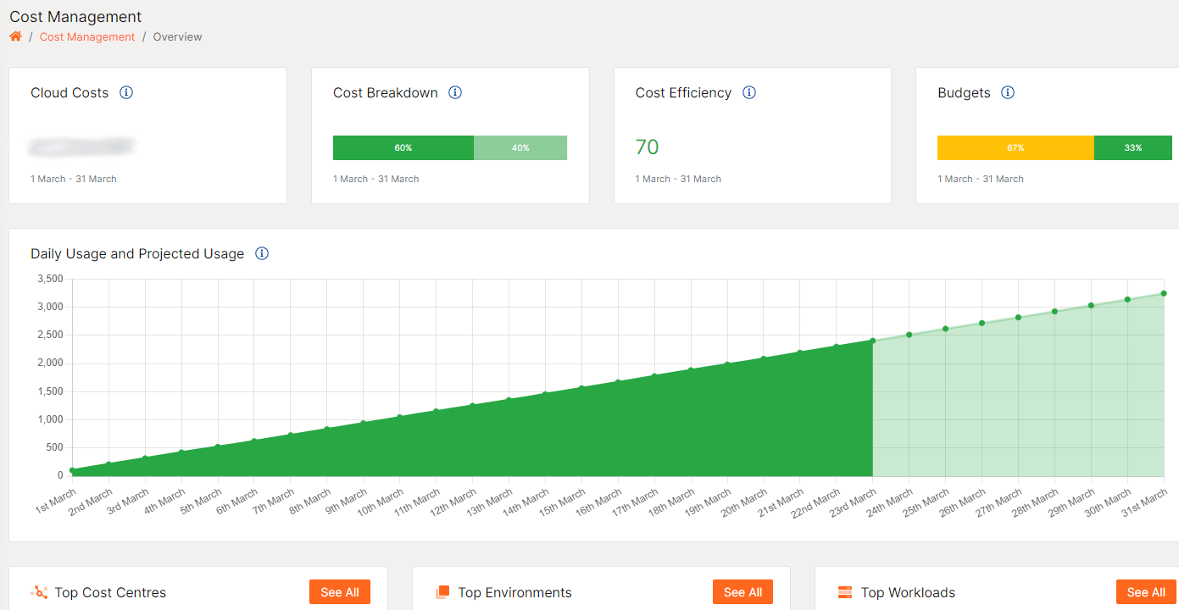The width and height of the screenshot is (1179, 610).
Task: Click the 23rd March data point
Action: 872,341
